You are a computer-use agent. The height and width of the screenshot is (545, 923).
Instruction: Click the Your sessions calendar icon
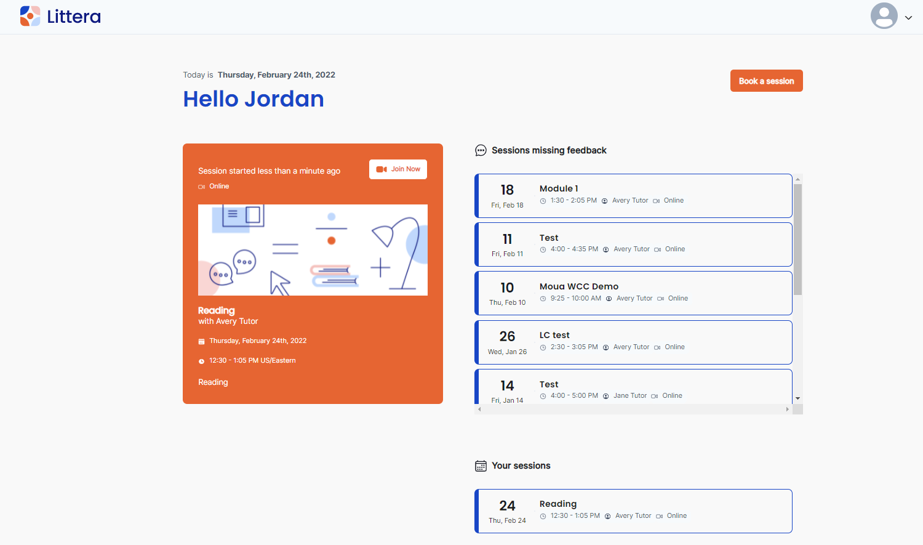coord(481,466)
